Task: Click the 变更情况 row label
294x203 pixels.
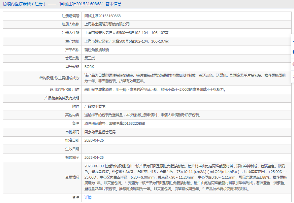Action: point(72,177)
